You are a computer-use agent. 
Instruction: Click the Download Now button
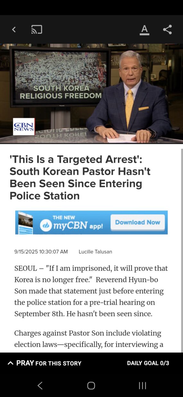click(138, 222)
